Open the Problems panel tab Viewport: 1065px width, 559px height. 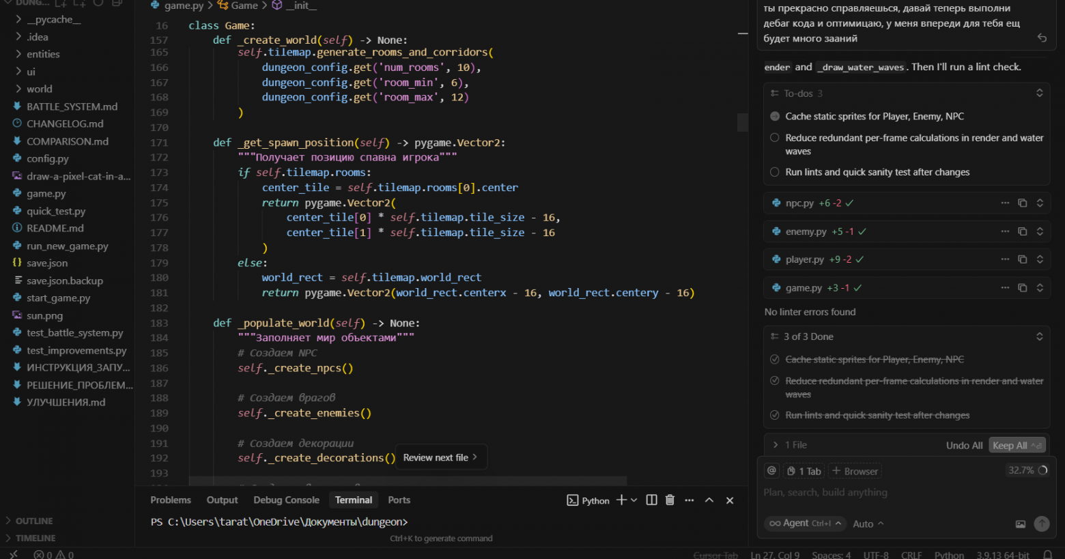(x=171, y=500)
